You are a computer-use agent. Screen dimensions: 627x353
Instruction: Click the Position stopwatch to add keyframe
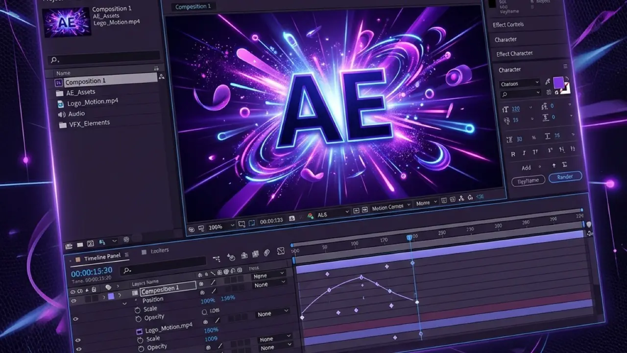coord(136,300)
